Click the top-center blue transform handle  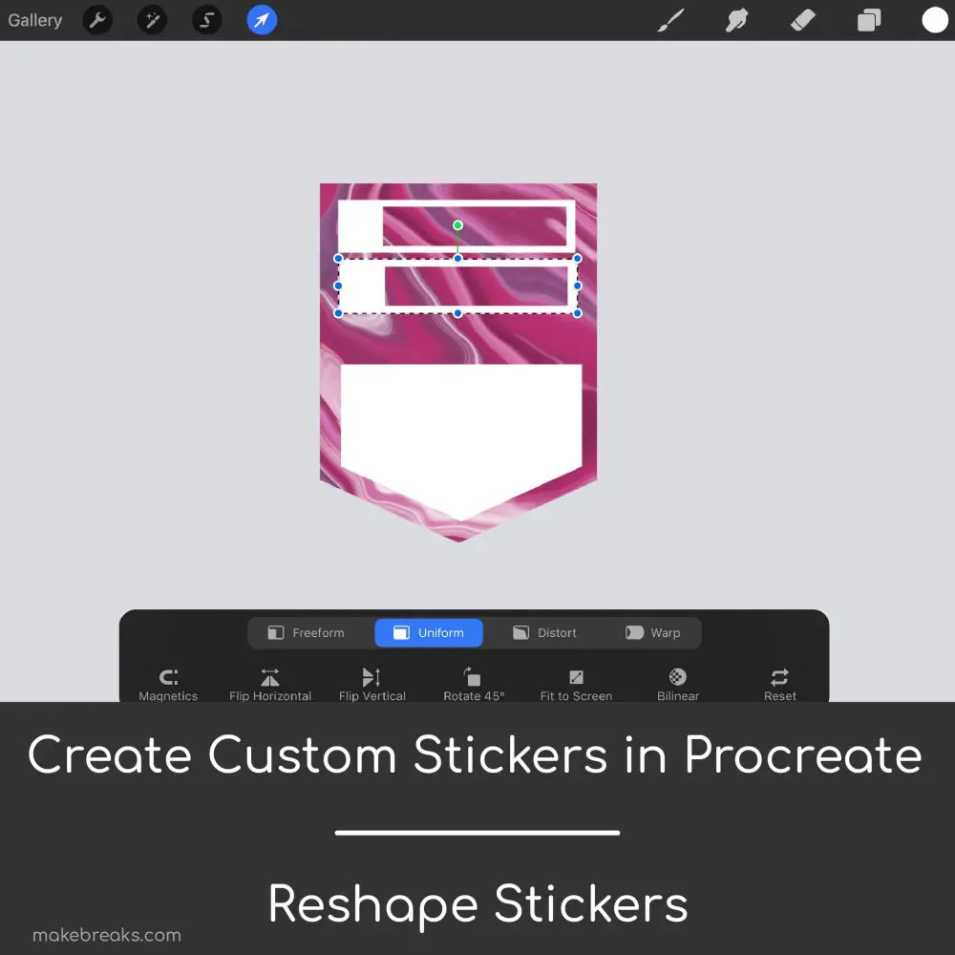[x=458, y=258]
